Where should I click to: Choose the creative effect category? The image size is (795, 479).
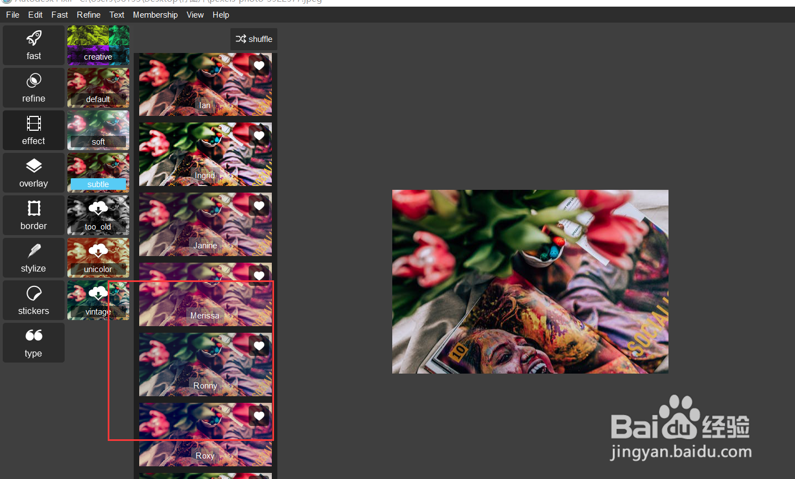[98, 45]
